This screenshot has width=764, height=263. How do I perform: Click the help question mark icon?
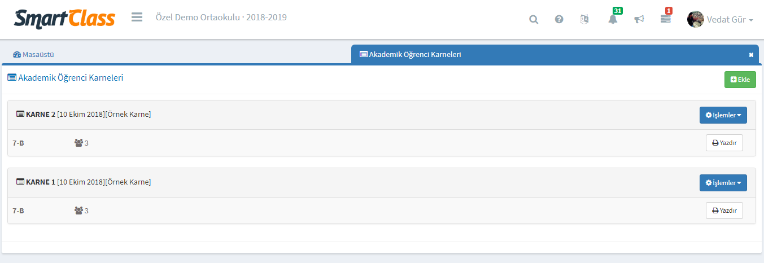tap(559, 19)
